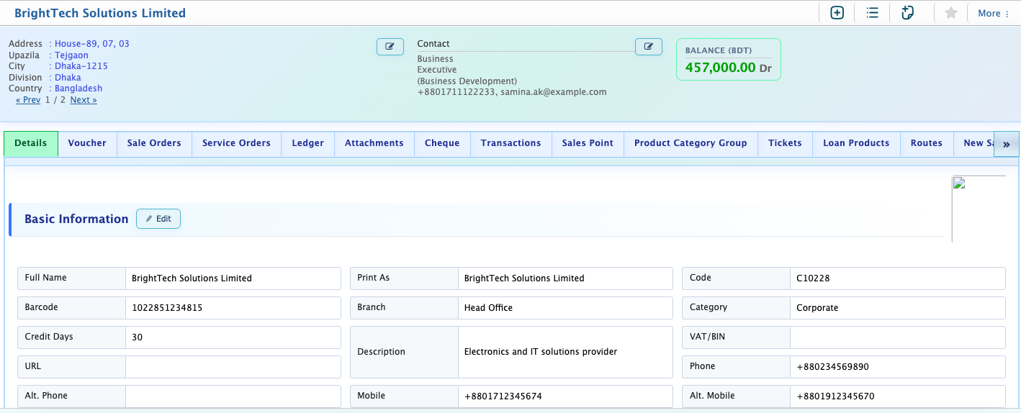Mark record as favorite with star
Image resolution: width=1021 pixels, height=413 pixels.
click(x=951, y=13)
